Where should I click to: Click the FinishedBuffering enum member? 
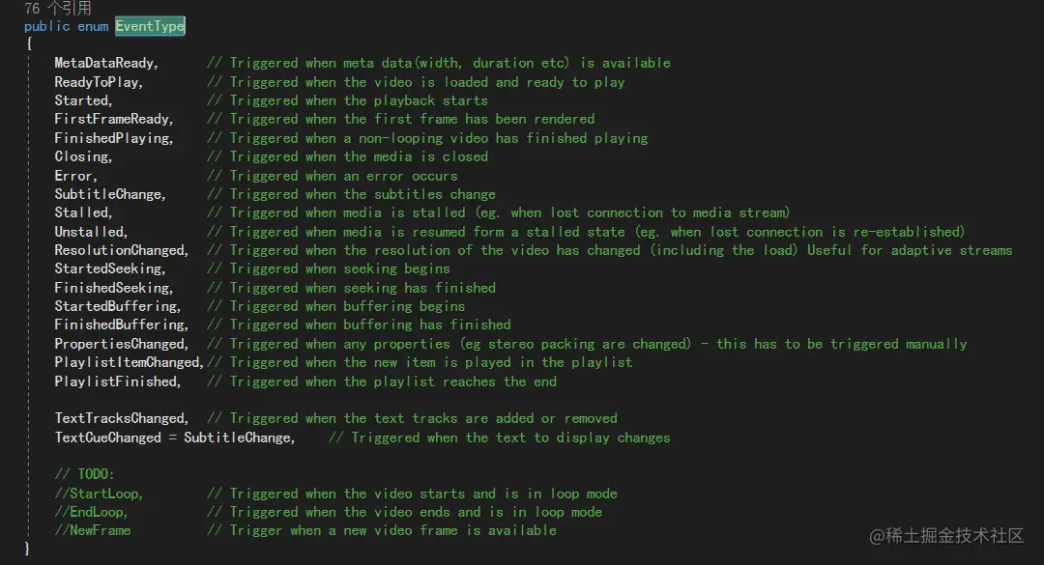point(121,325)
